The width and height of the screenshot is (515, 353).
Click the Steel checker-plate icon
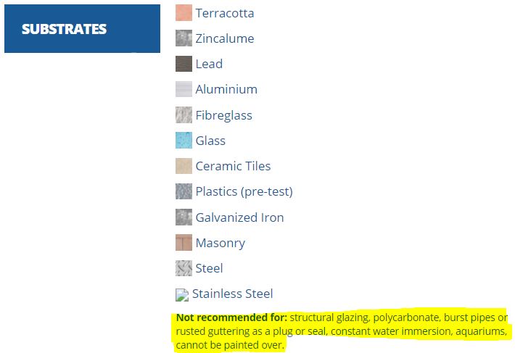(184, 268)
